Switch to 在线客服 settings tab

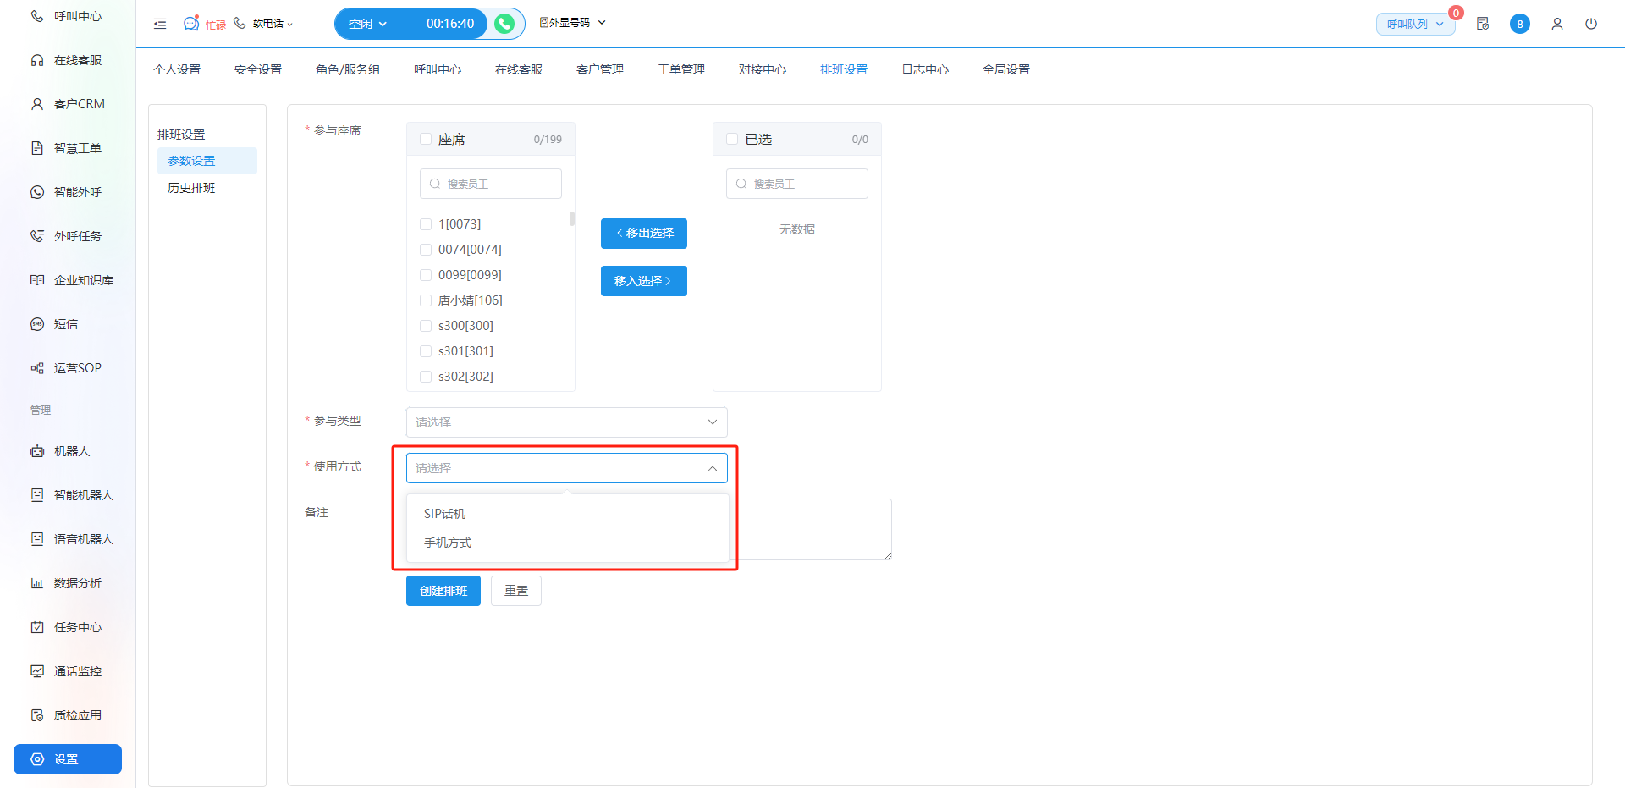pyautogui.click(x=519, y=69)
